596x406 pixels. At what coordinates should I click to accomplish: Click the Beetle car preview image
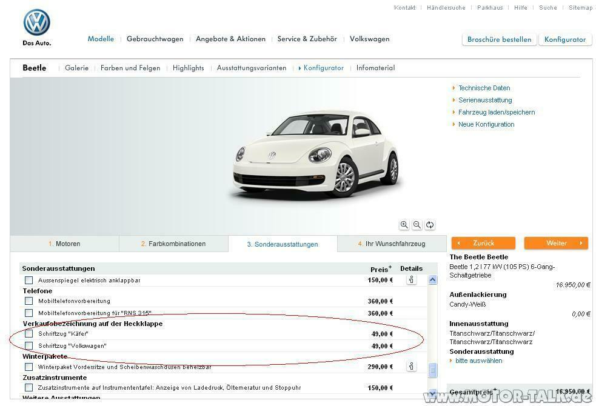(x=316, y=155)
